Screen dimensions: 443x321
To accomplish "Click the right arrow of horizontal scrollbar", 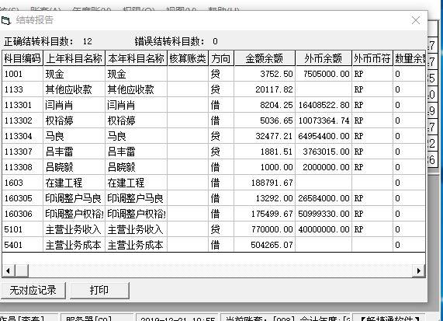I will [x=419, y=270].
